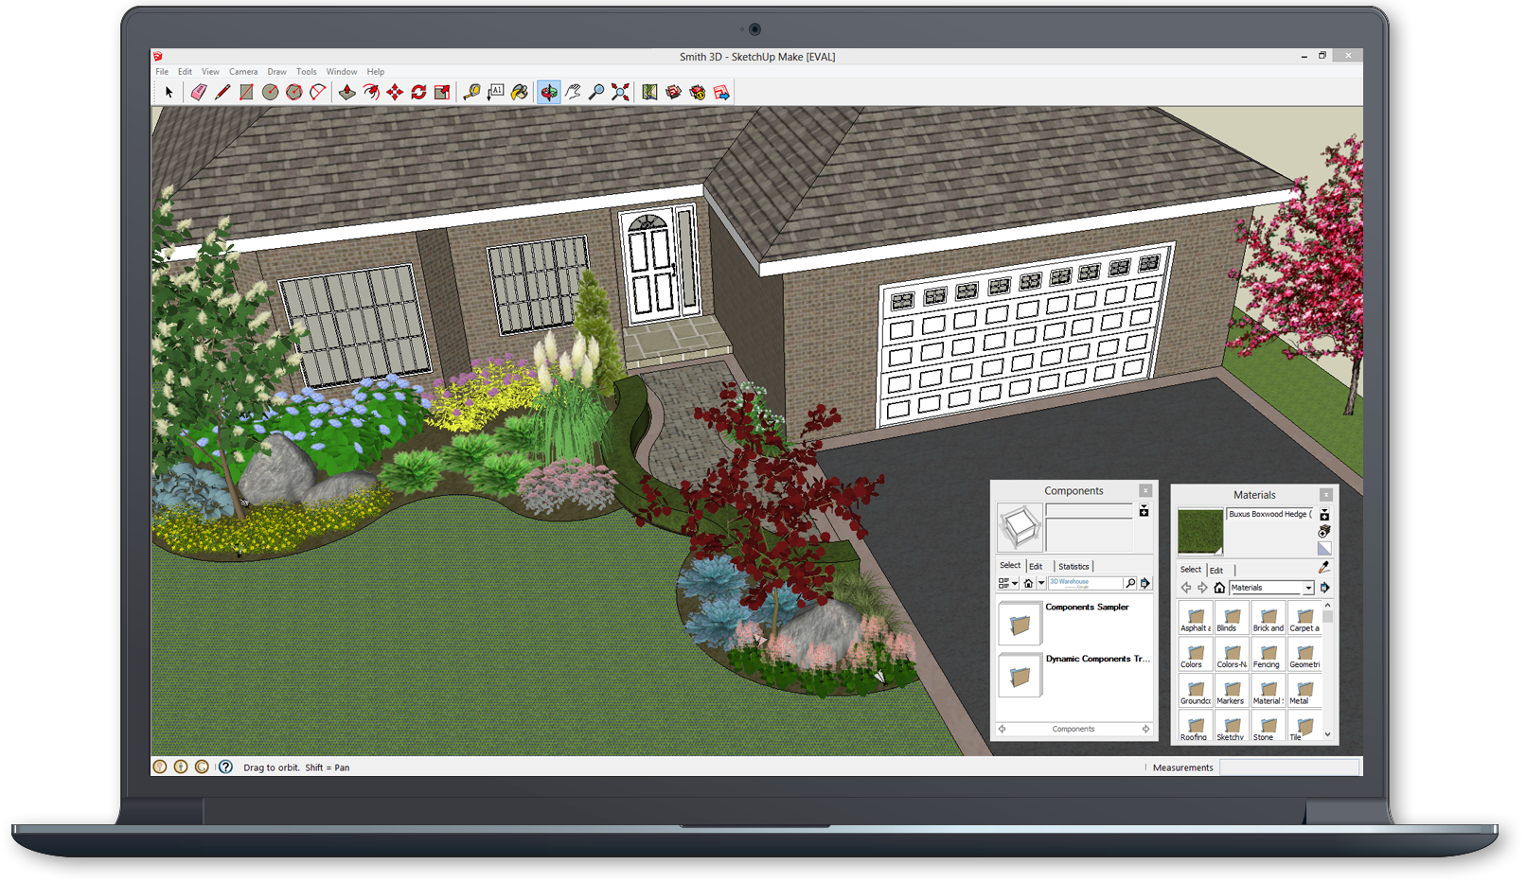Click the Measurements input box
The width and height of the screenshot is (1526, 882).
pyautogui.click(x=1289, y=767)
